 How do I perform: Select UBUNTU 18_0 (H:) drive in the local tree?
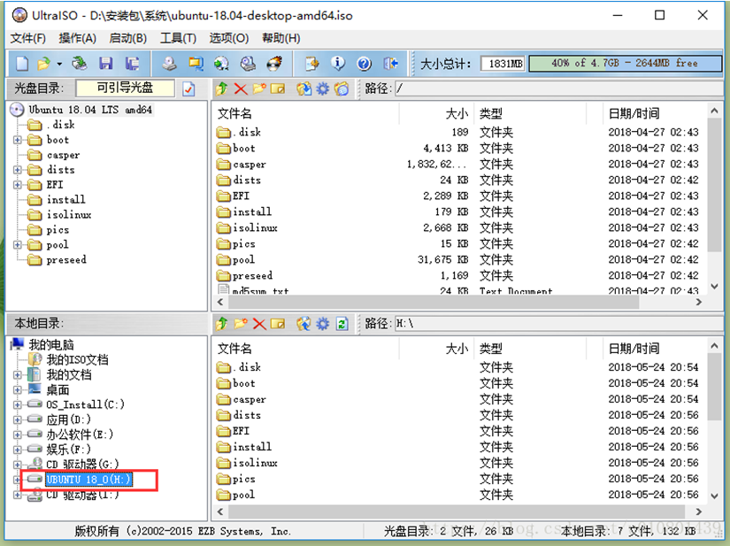[x=88, y=480]
